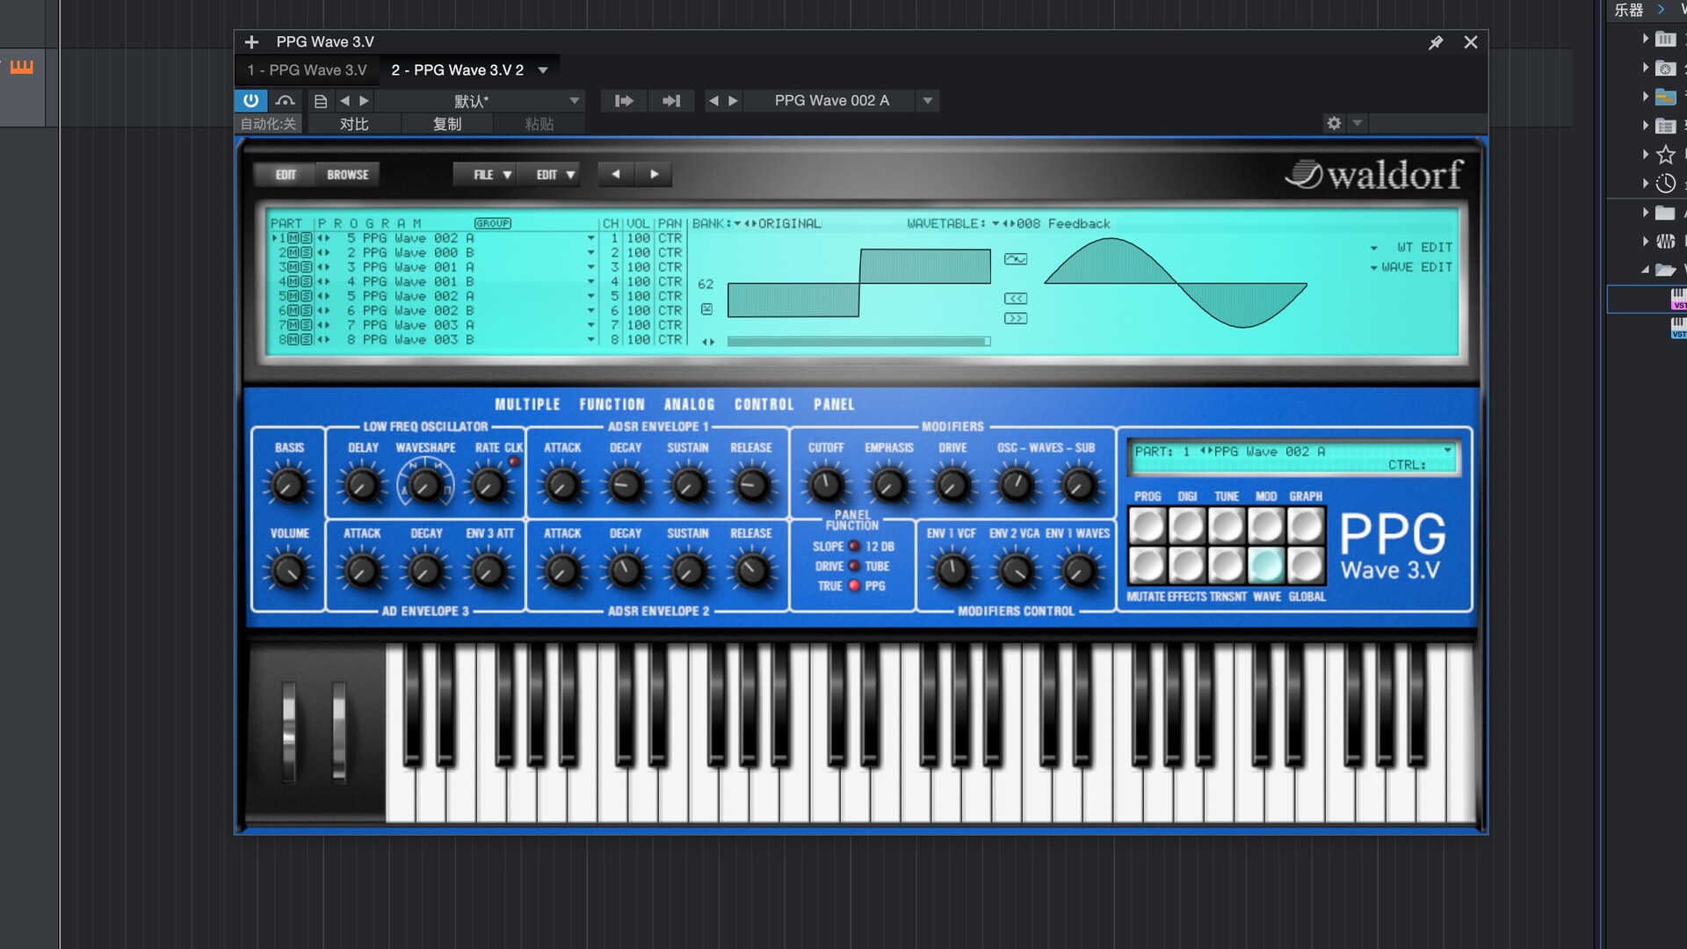Click the 对比 compare button
The image size is (1687, 949).
354,124
